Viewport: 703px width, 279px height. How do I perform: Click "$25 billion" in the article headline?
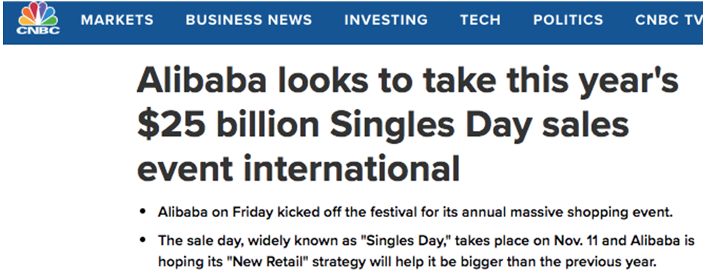coord(228,125)
